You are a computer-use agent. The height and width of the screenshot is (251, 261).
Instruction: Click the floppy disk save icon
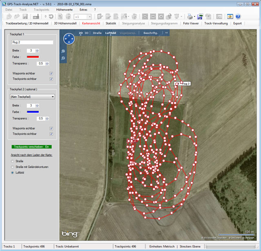[25, 16]
